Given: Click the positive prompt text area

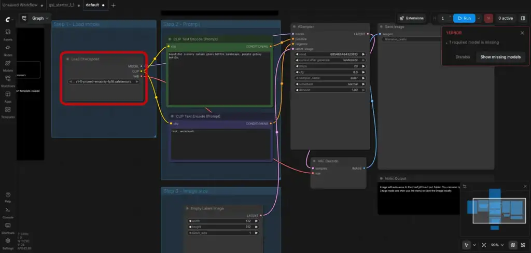Looking at the screenshot, I should pos(219,78).
